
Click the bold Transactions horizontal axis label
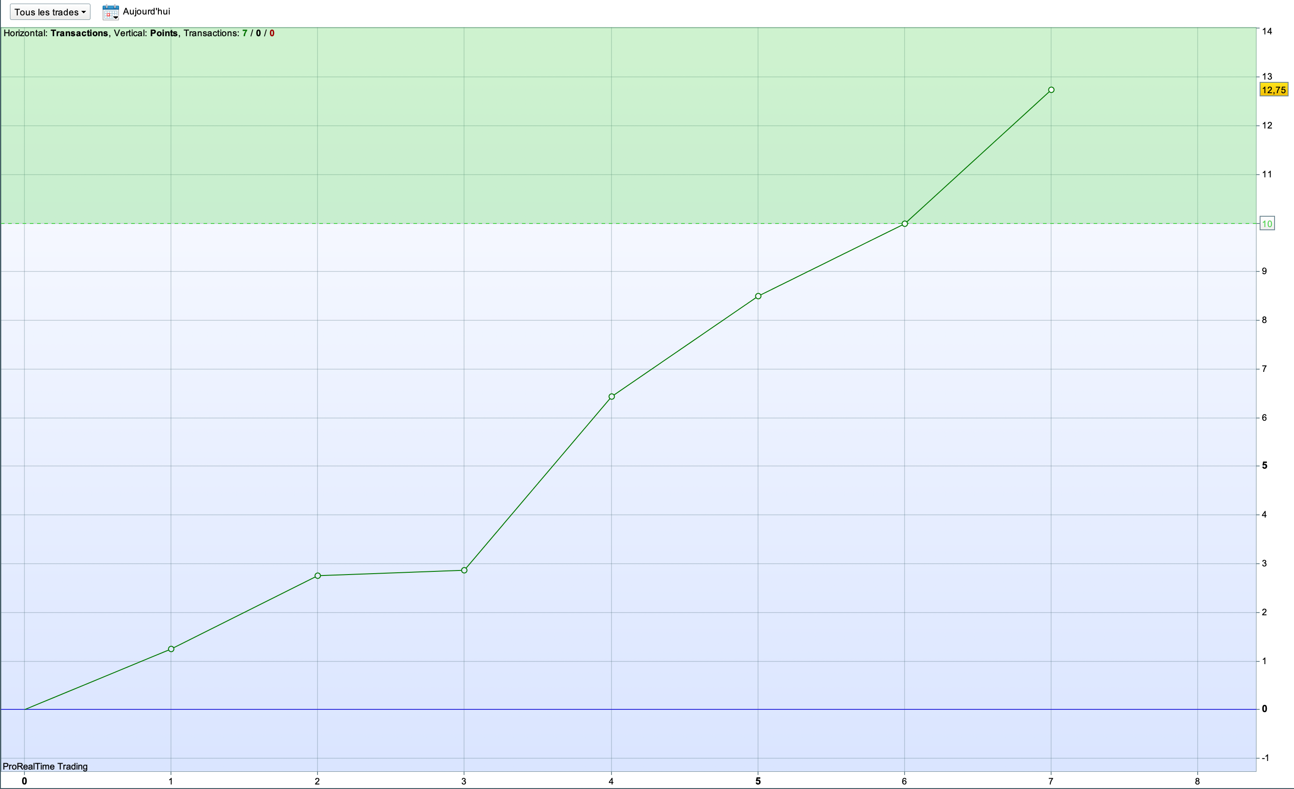click(79, 33)
